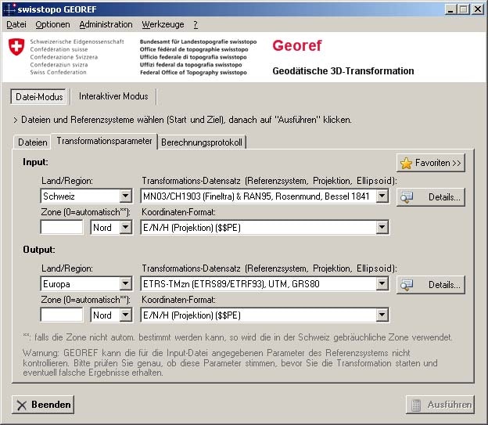Open the Optionen menu
This screenshot has width=488, height=425.
coord(52,24)
